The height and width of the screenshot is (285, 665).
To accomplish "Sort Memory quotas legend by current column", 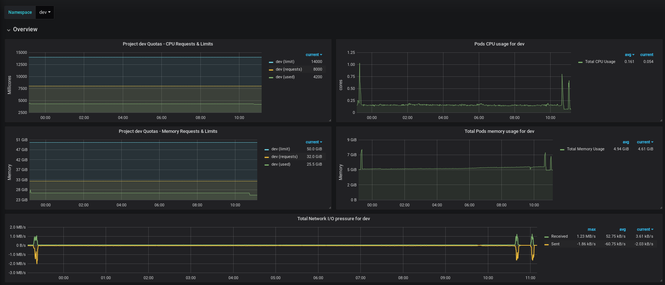I will pos(314,142).
